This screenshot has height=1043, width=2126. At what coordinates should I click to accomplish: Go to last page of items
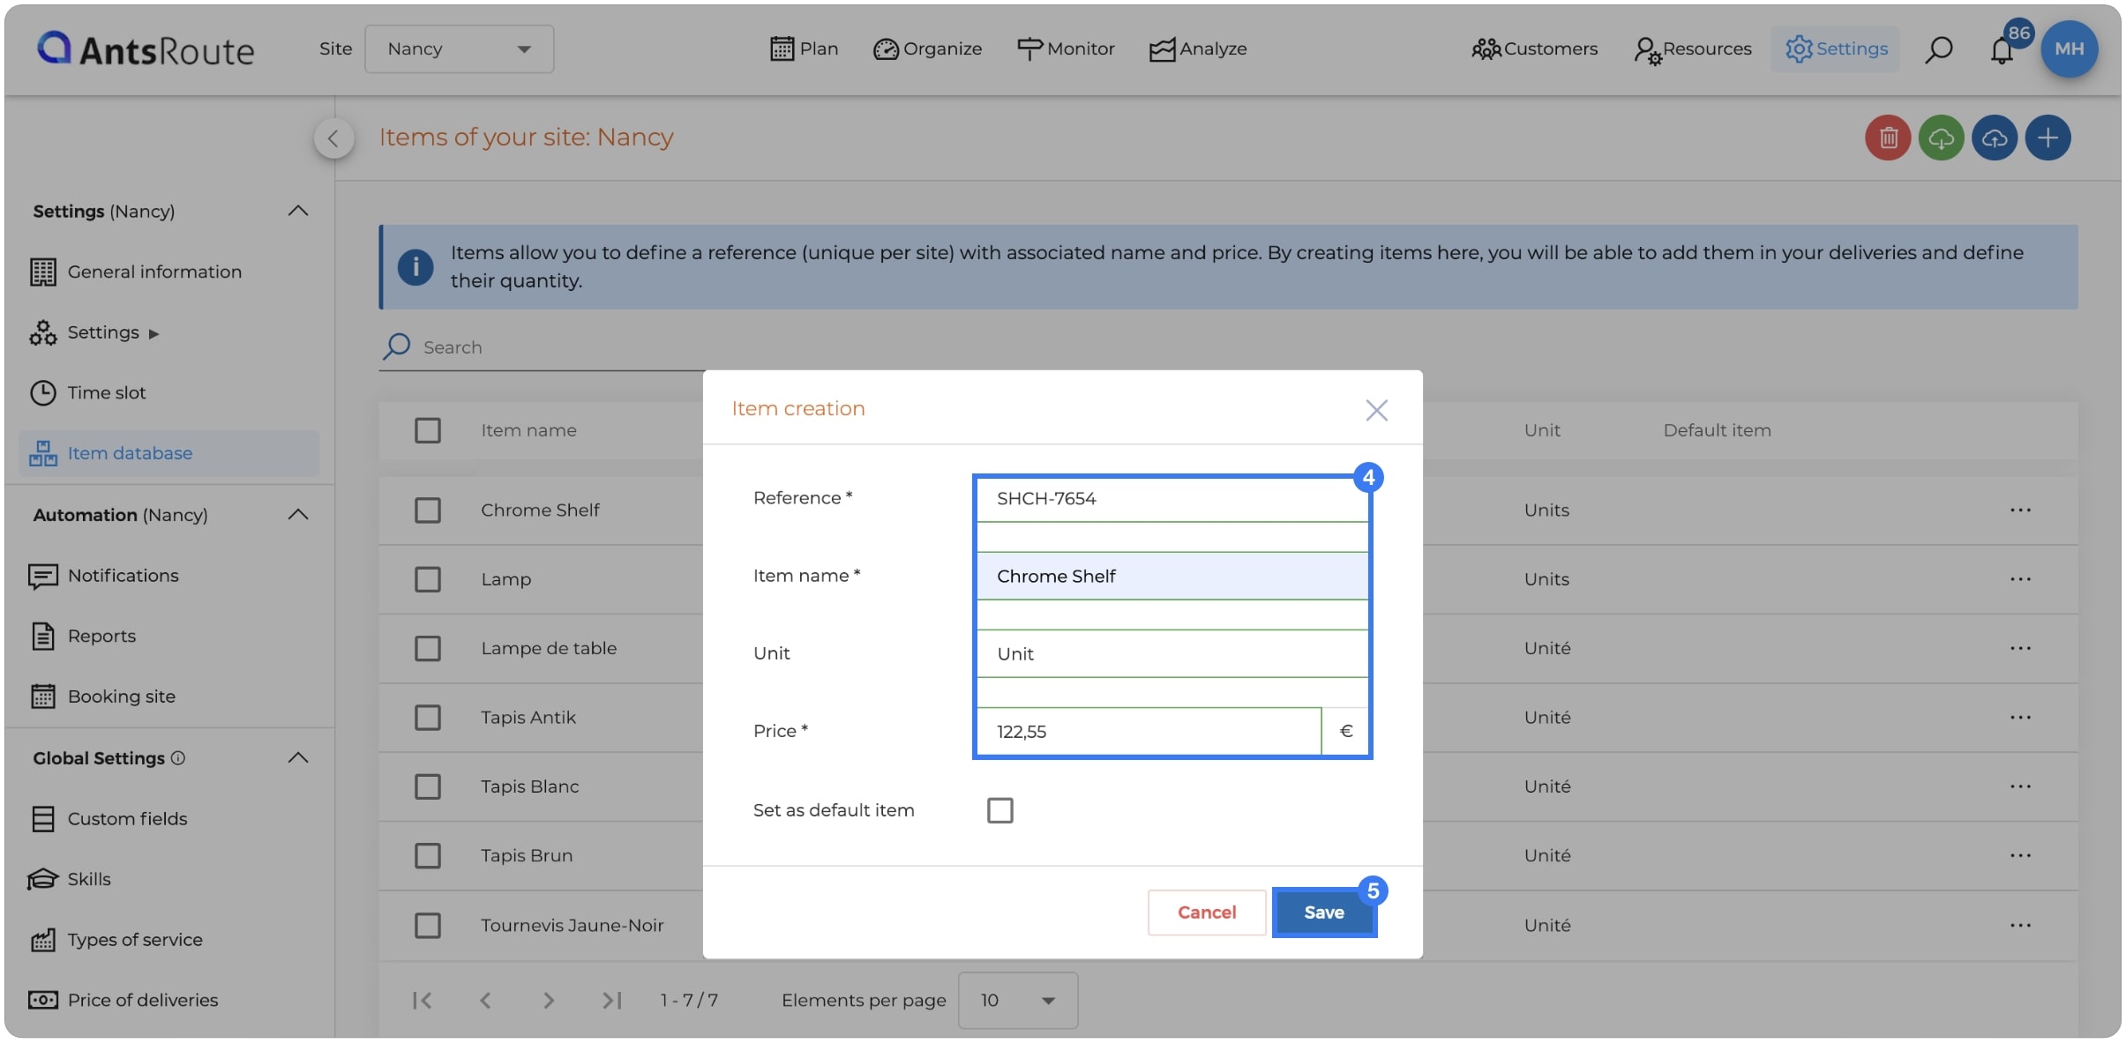[611, 1000]
